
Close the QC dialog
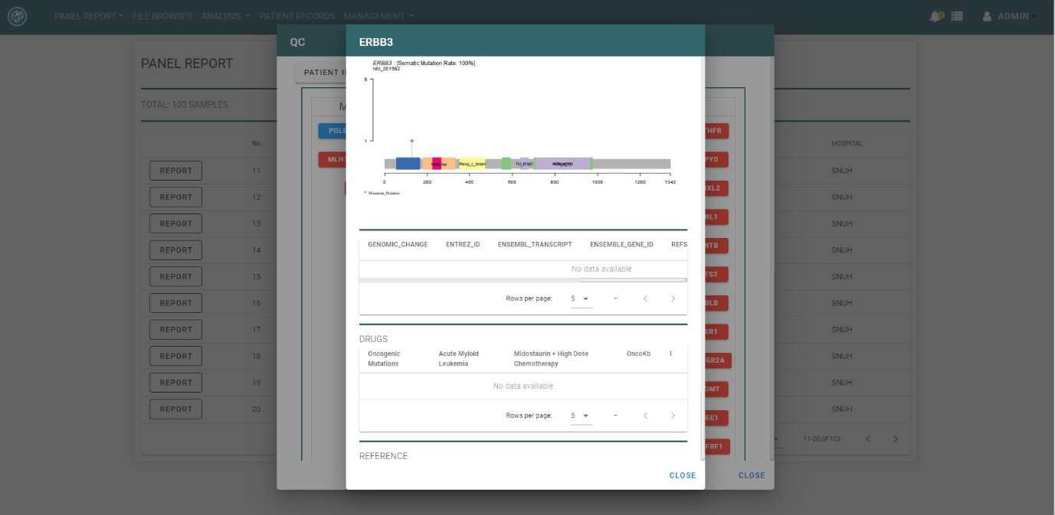point(751,475)
